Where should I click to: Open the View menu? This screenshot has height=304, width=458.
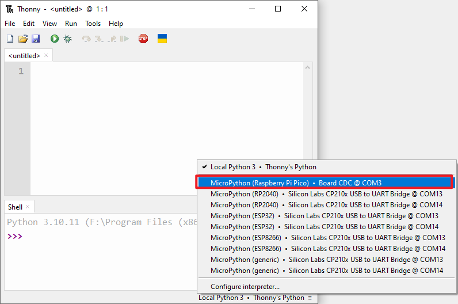coord(49,24)
